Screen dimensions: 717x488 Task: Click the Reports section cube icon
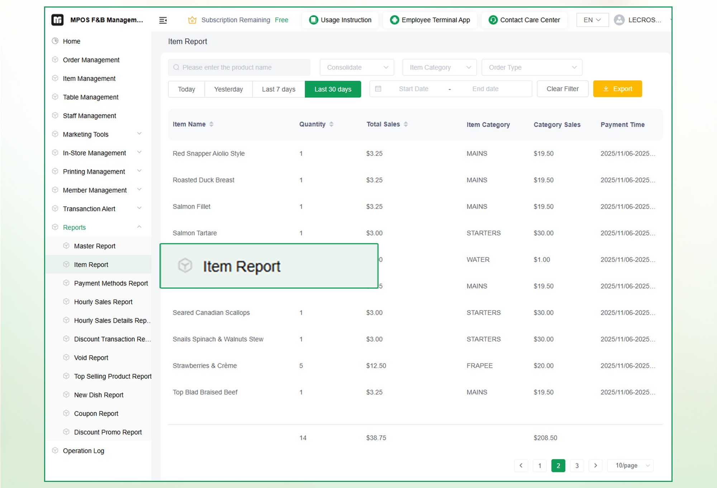[x=55, y=227]
